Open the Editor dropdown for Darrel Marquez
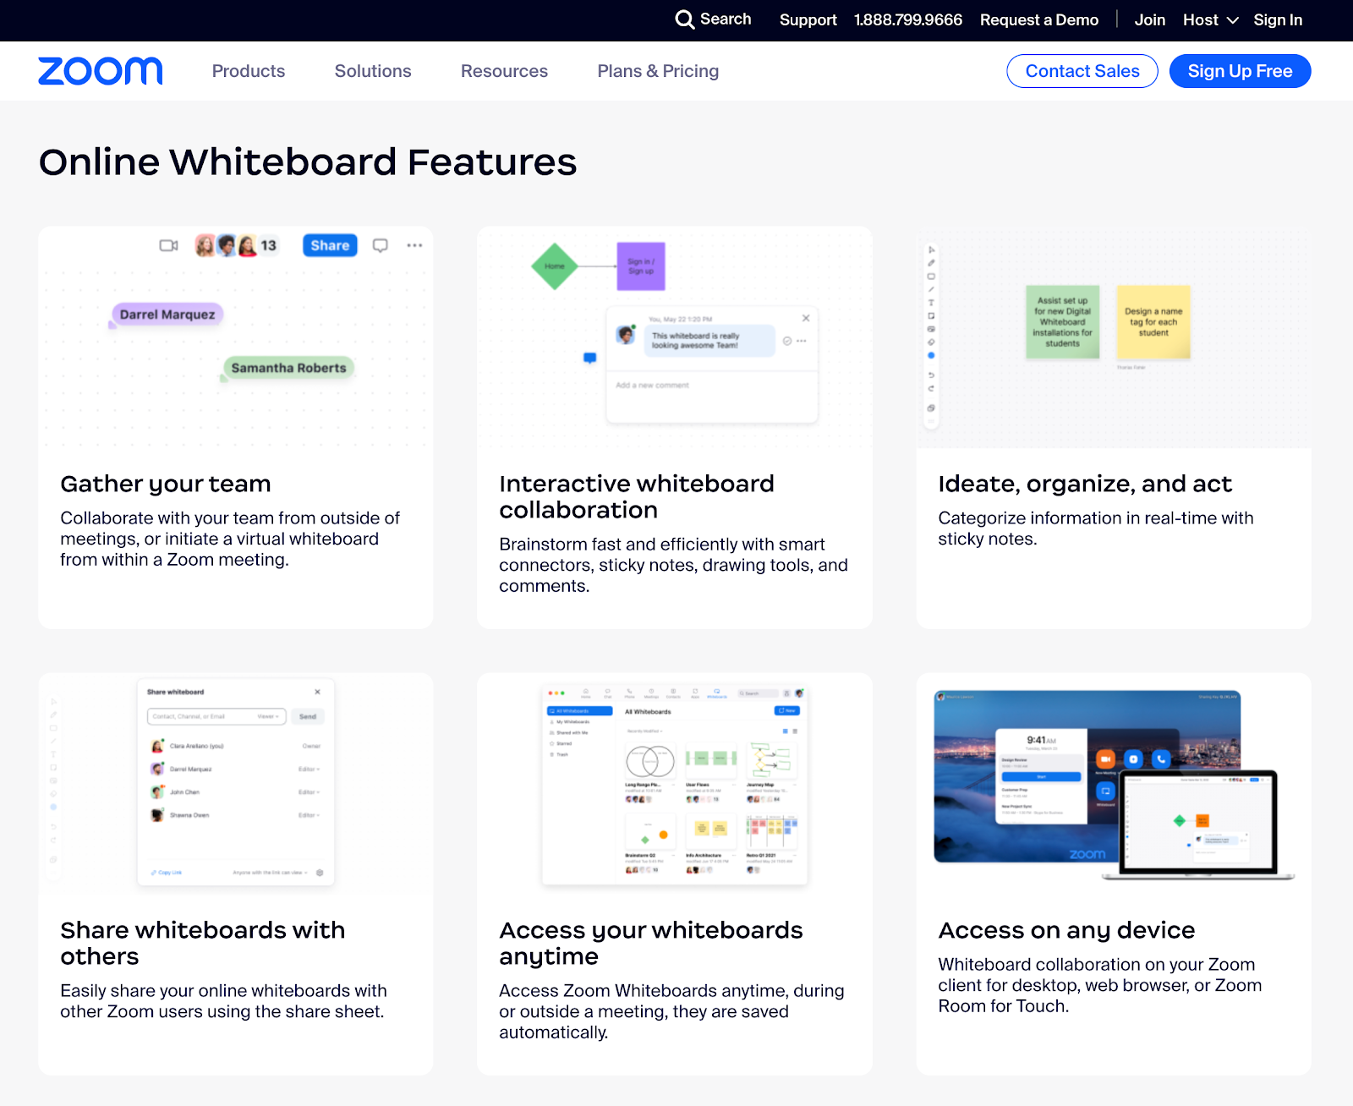1353x1106 pixels. coord(309,769)
